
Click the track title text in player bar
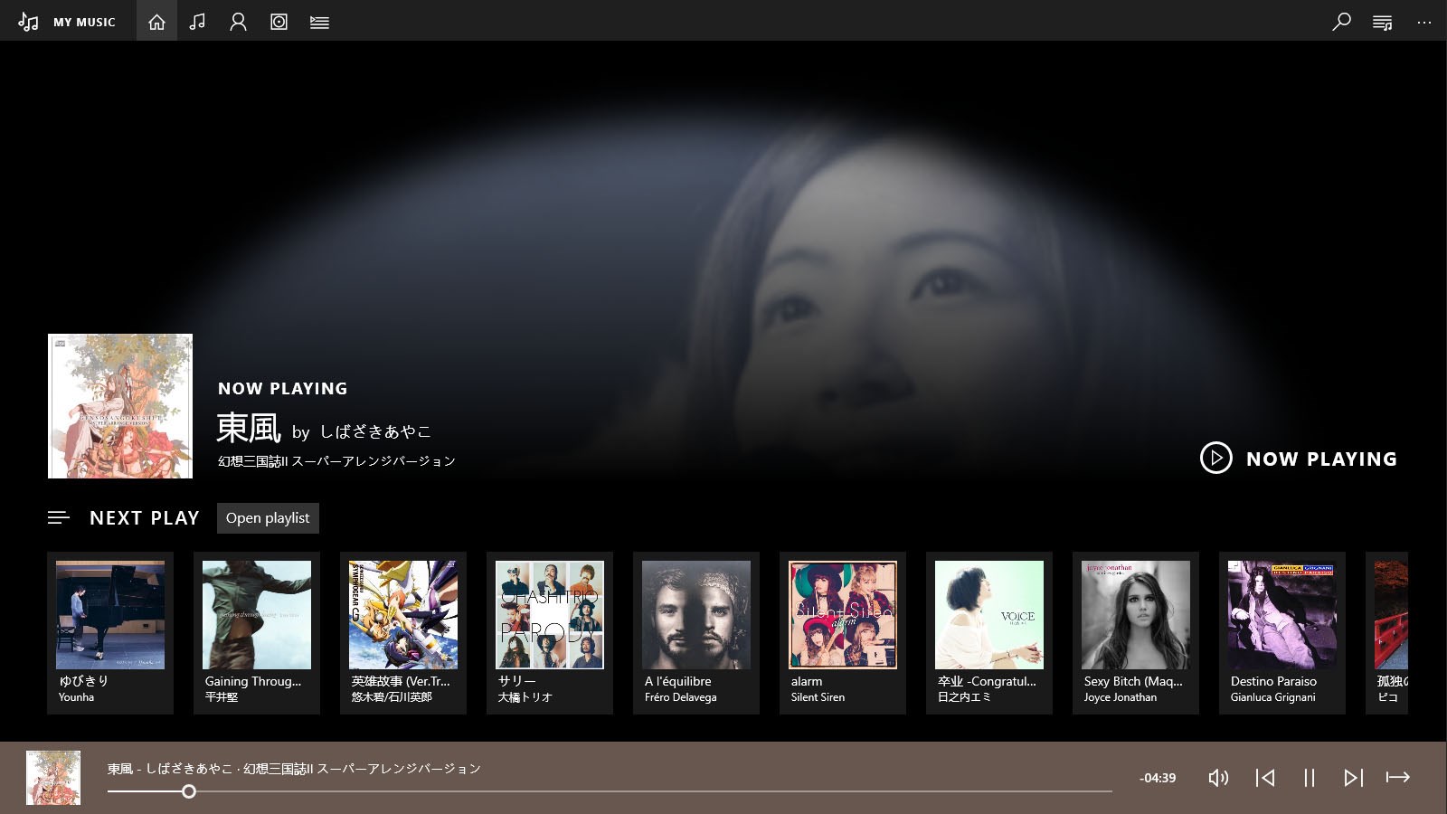(294, 769)
